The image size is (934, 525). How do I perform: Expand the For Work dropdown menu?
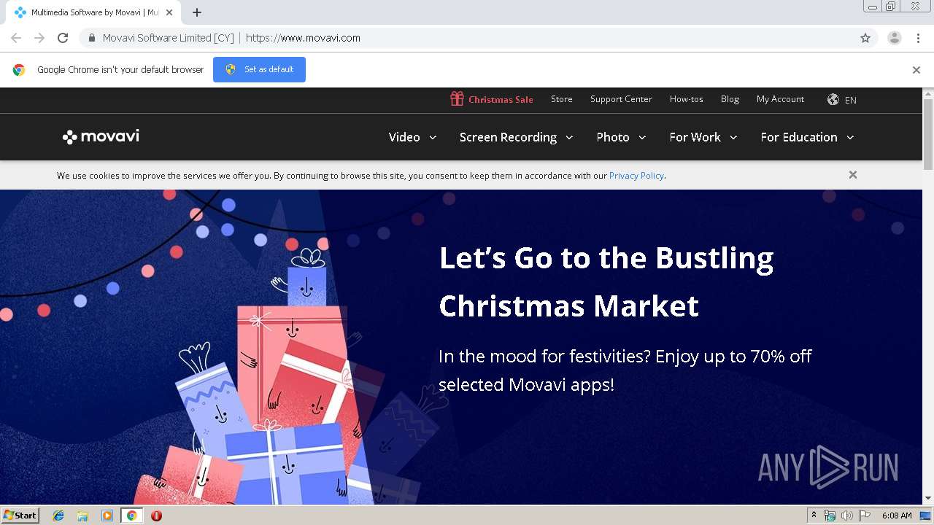pos(703,137)
